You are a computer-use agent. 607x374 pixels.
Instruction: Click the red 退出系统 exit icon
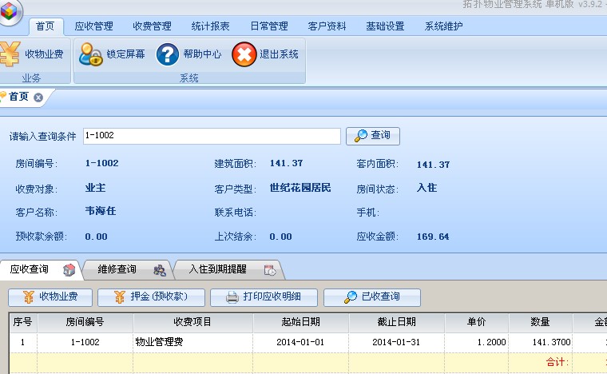click(x=244, y=54)
